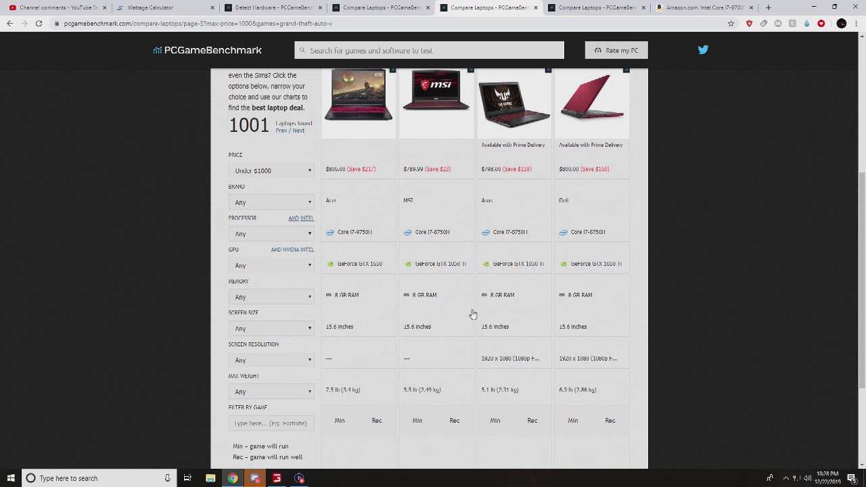Click the compare icon on the MSI laptop card
The height and width of the screenshot is (487, 866).
470,70
